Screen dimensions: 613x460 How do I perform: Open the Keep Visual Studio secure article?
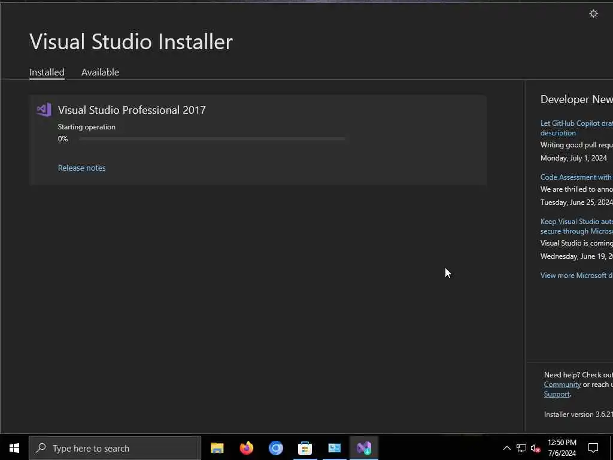(576, 226)
